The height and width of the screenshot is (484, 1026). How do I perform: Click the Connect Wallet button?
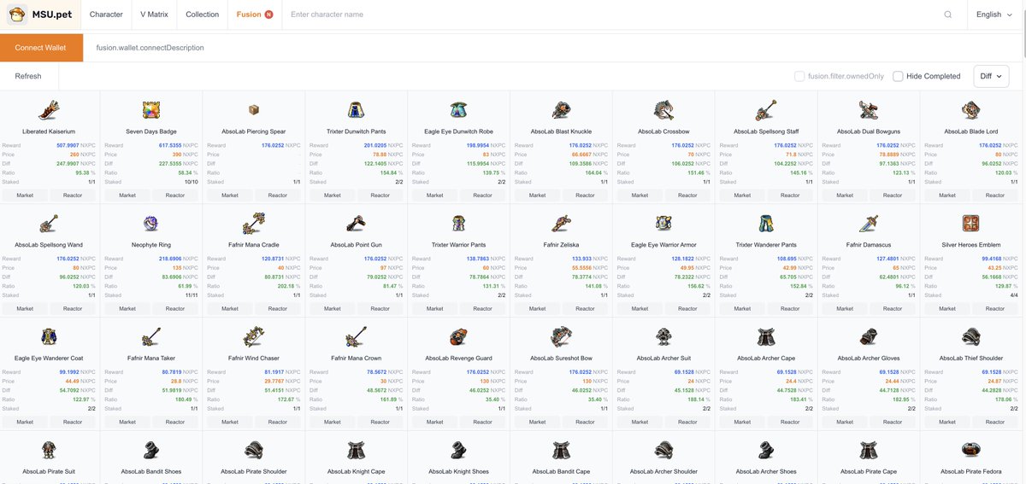[41, 48]
